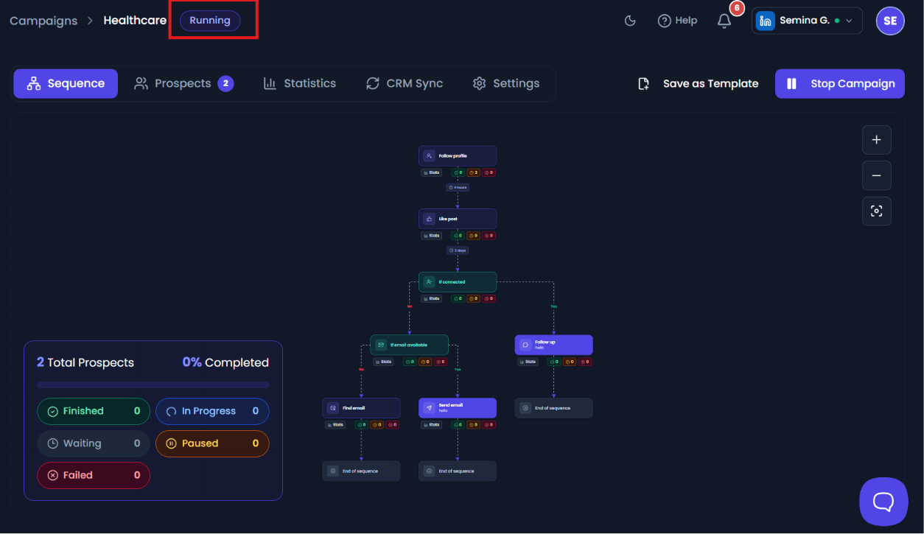Select the Follow profile node

[x=458, y=155]
